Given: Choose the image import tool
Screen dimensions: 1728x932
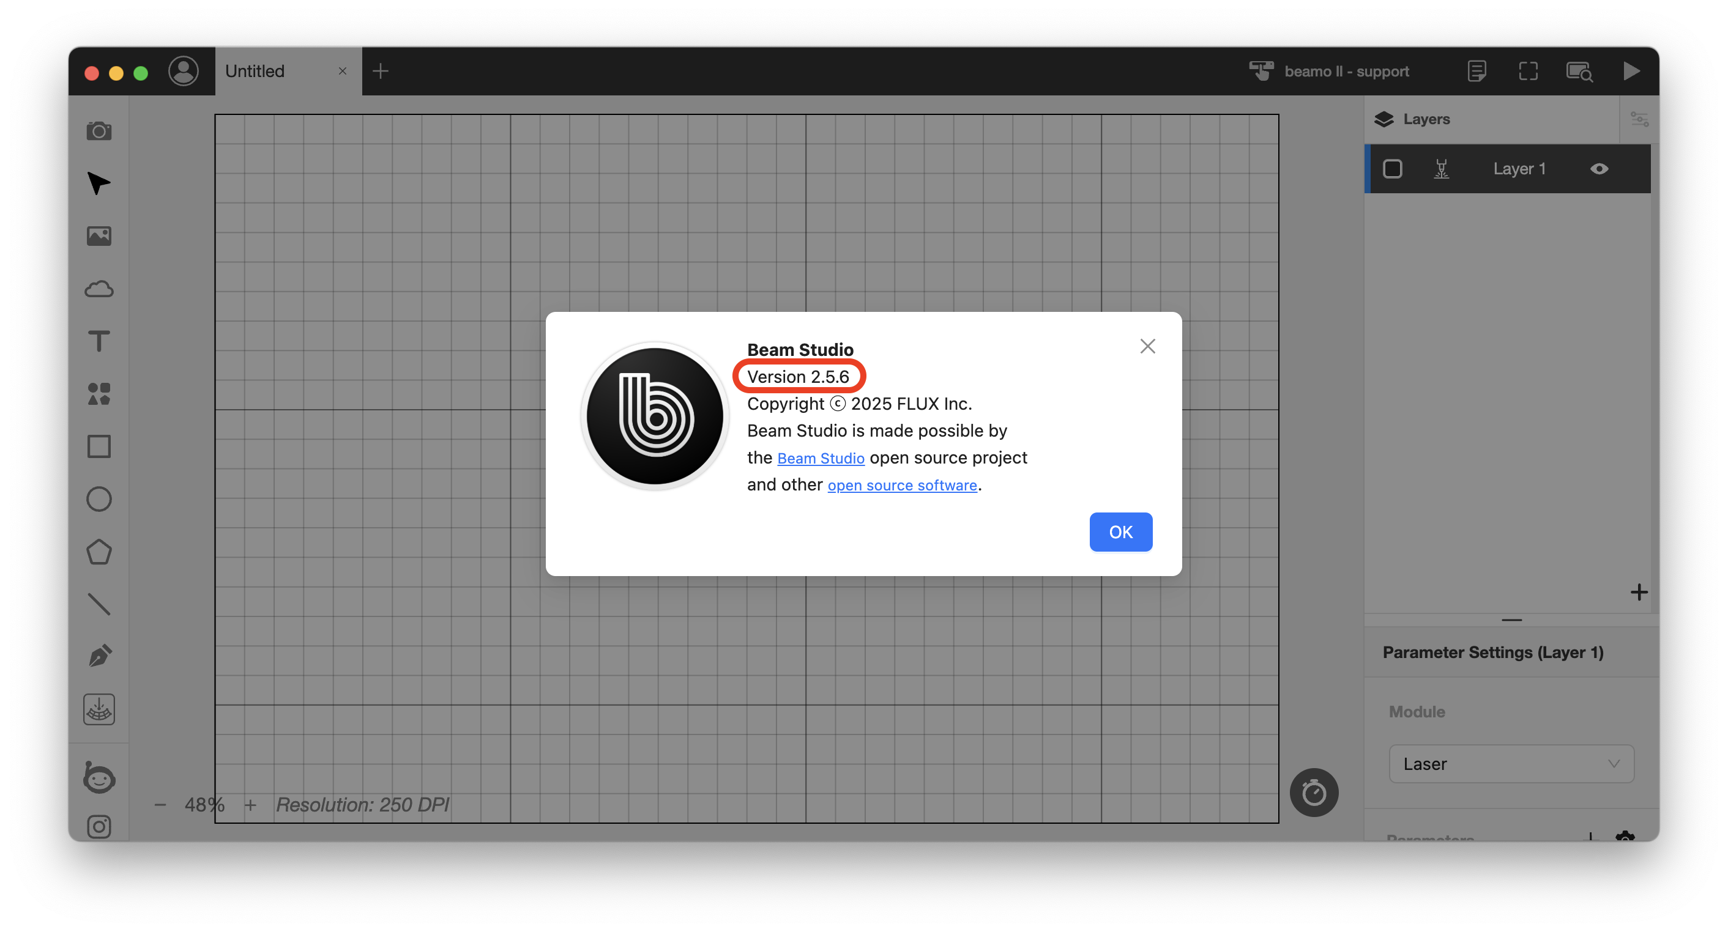Looking at the screenshot, I should point(99,236).
